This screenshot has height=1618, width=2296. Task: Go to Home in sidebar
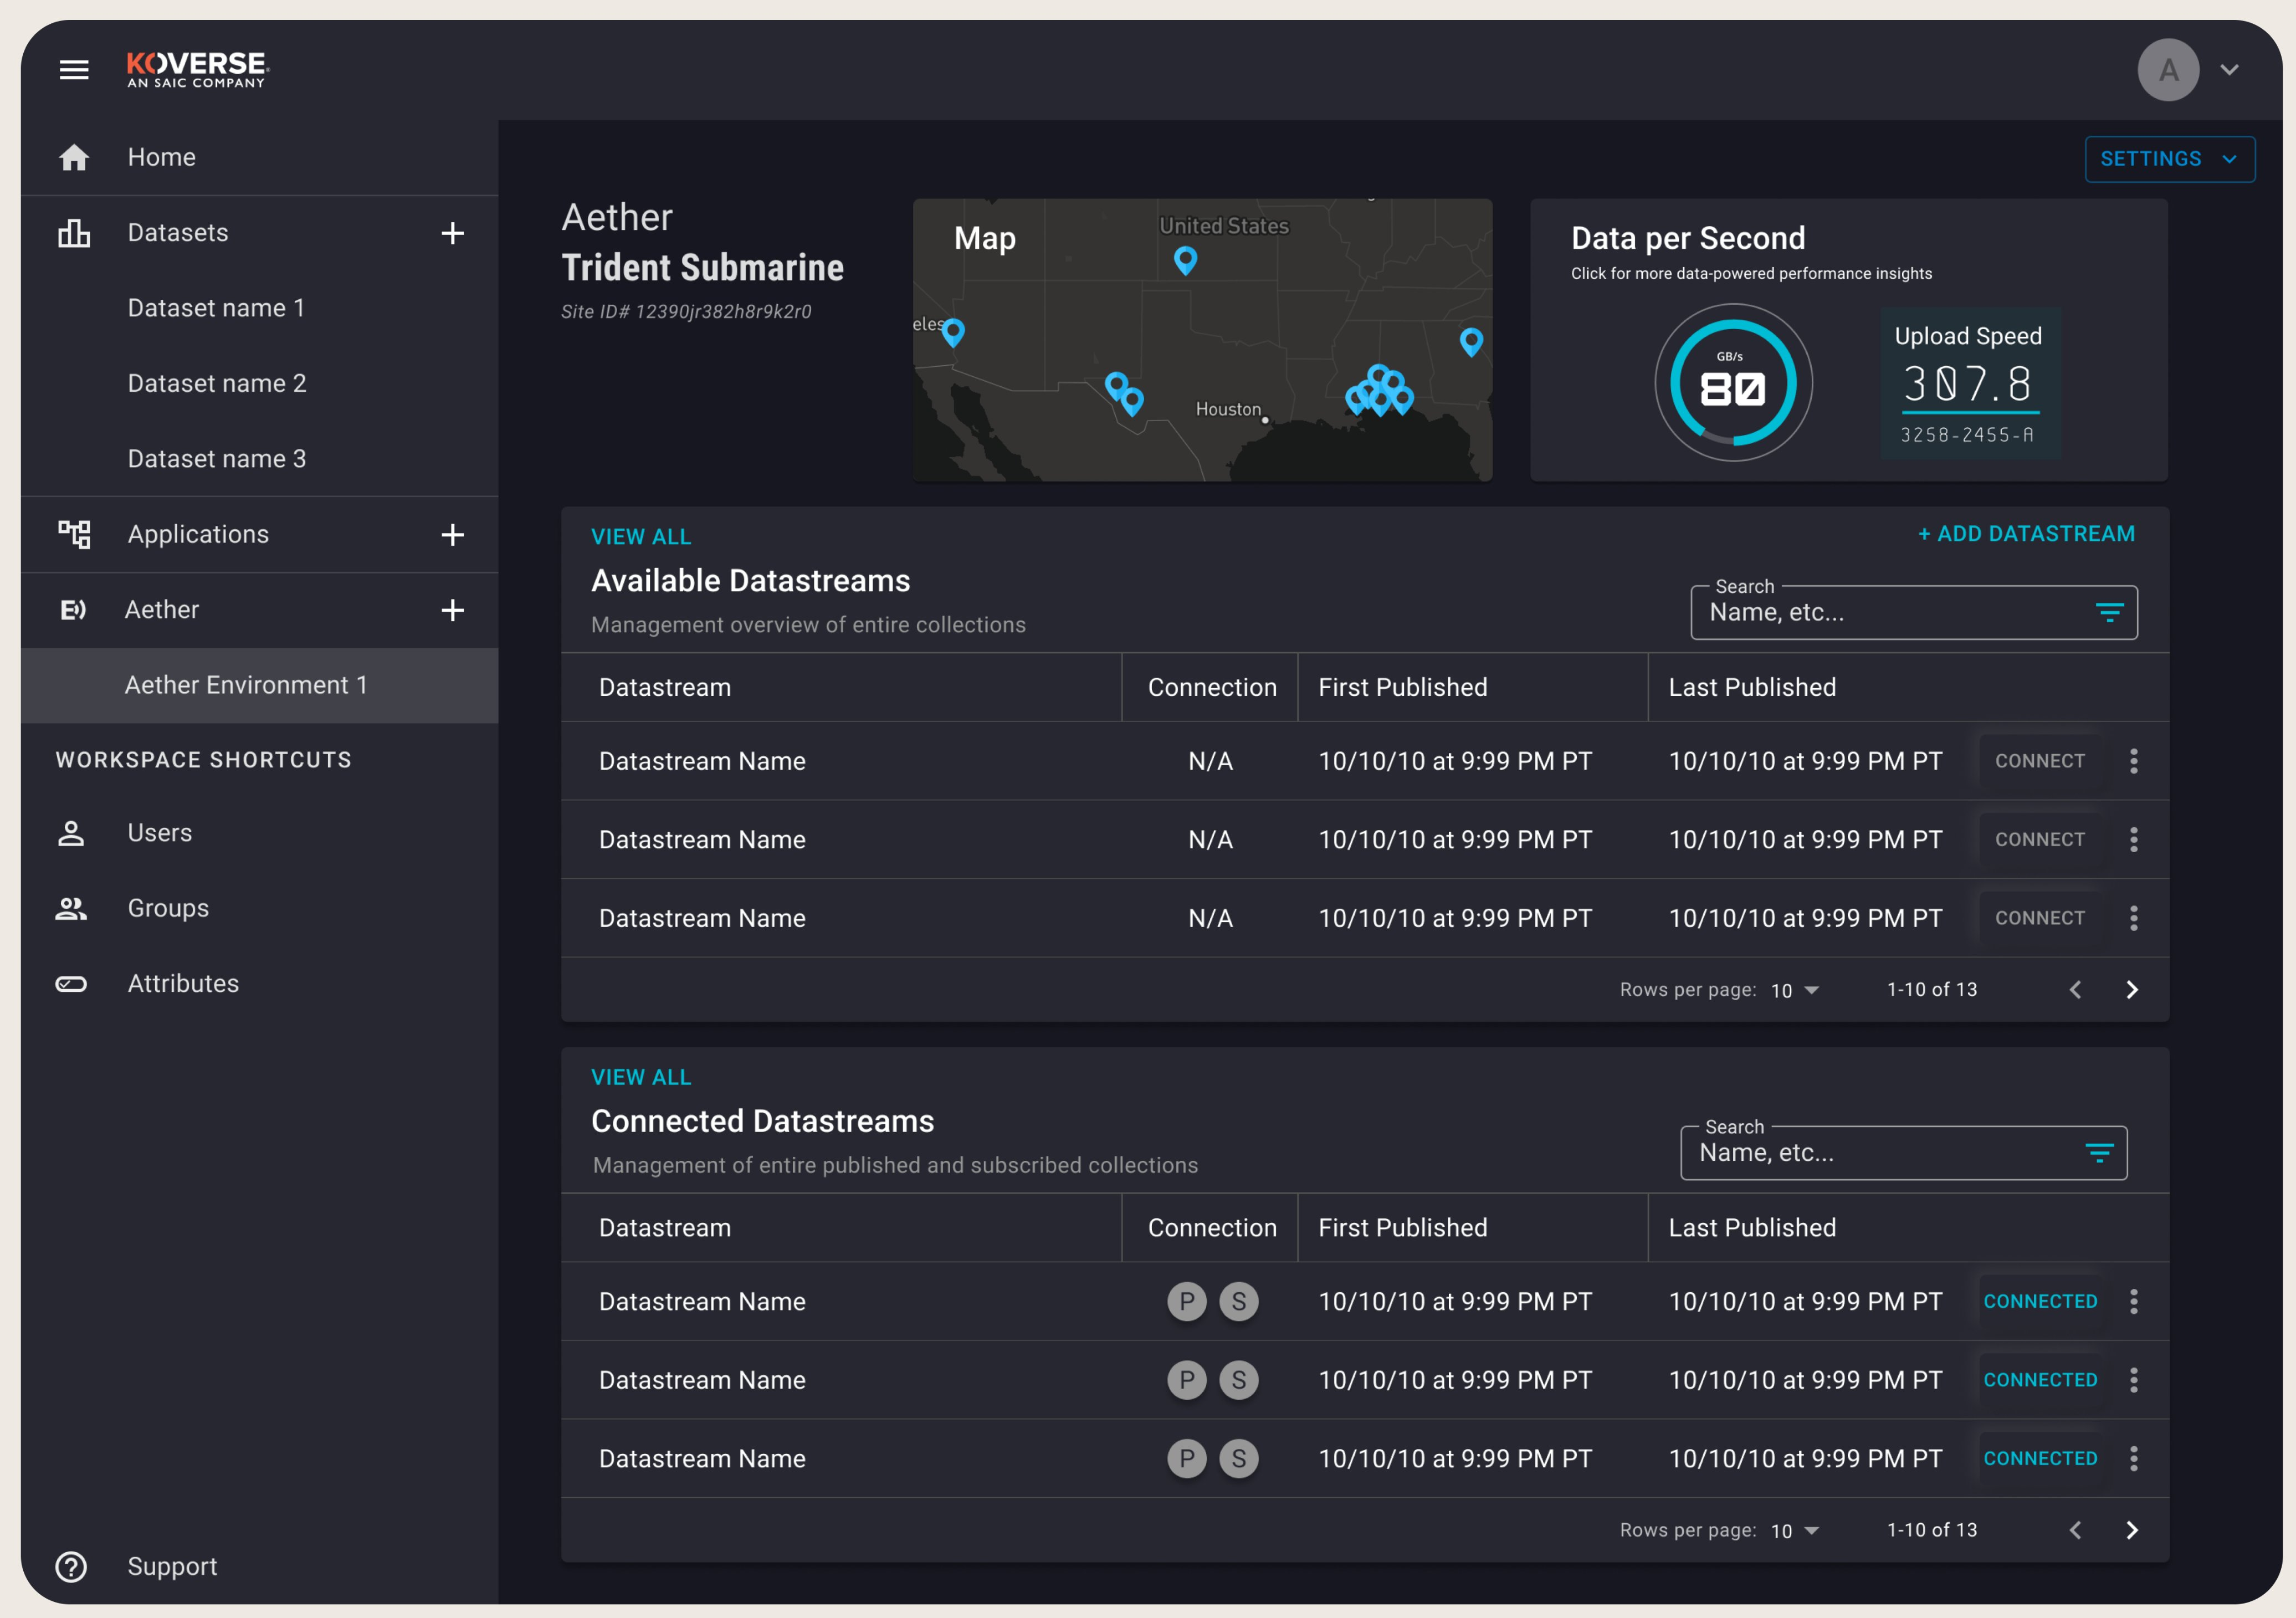260,157
